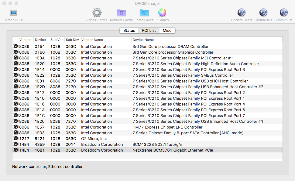
Task: Click device ID 4359 cell
Action: pos(40,144)
